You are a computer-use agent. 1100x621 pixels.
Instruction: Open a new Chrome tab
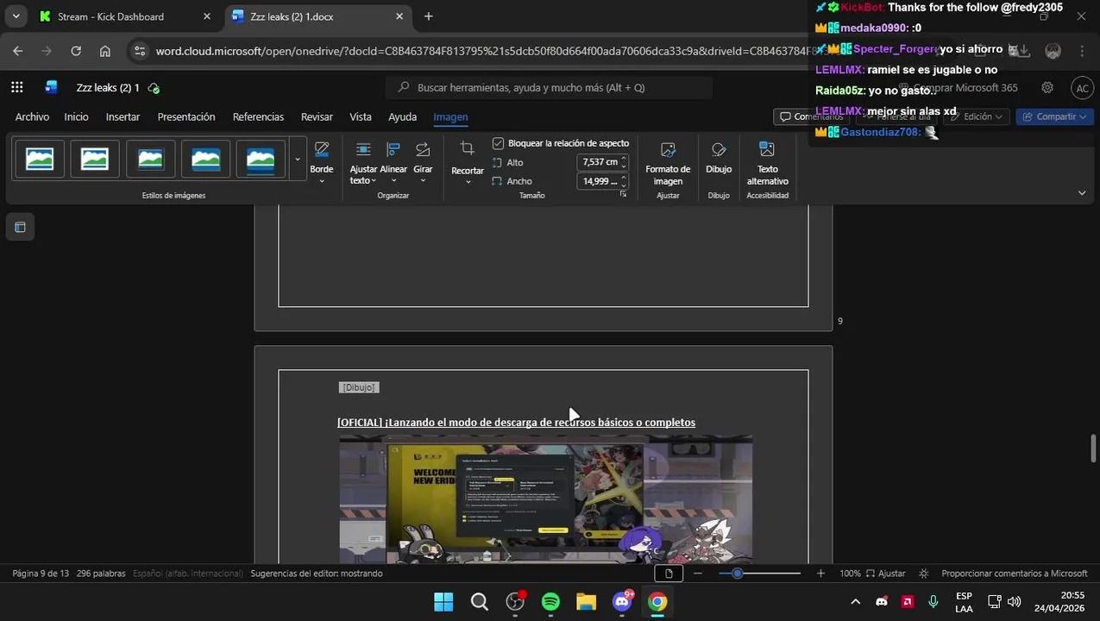tap(429, 16)
